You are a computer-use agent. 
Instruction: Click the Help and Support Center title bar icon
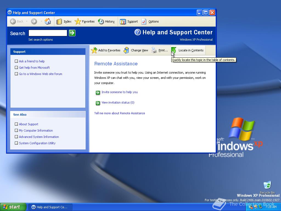tap(10, 13)
